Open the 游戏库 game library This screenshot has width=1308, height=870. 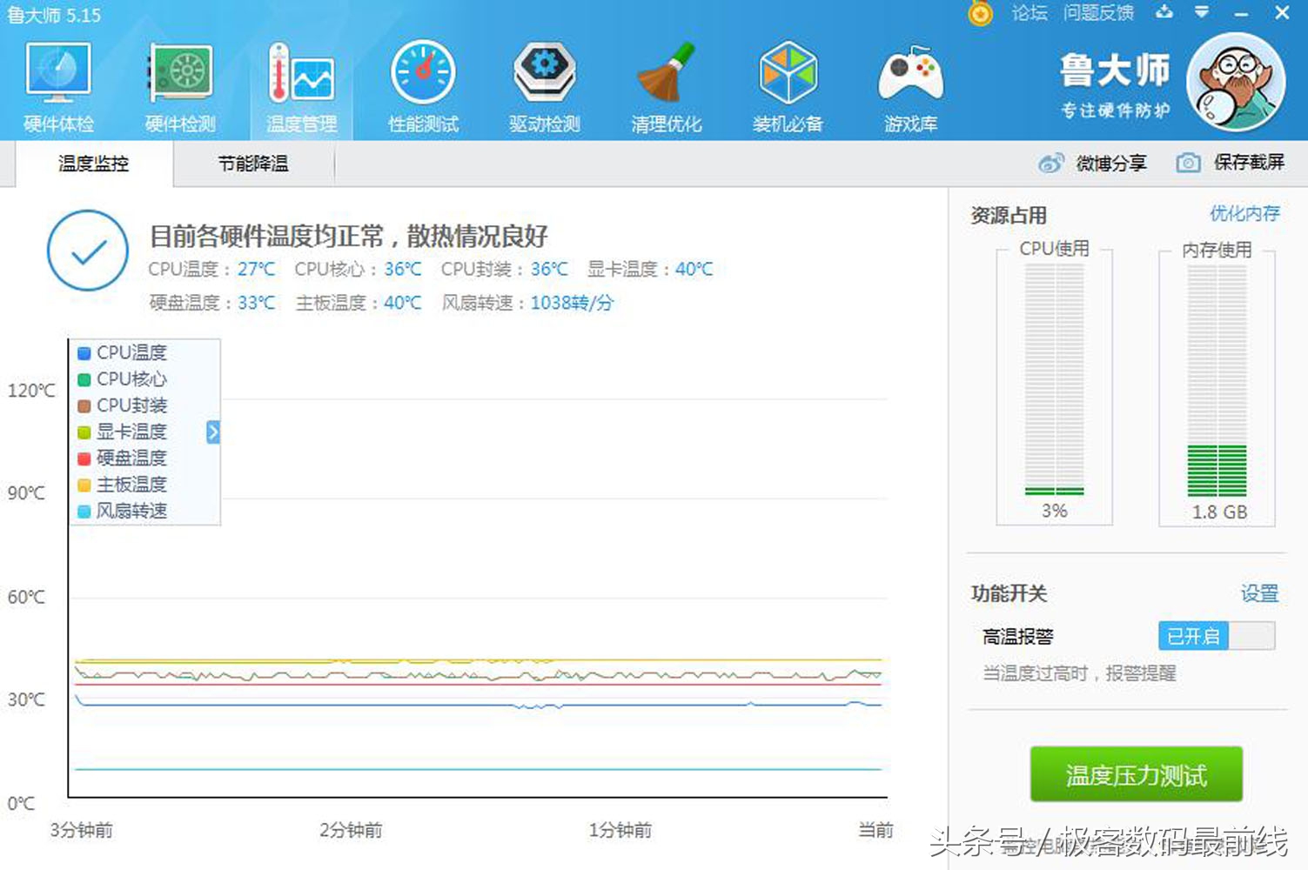click(x=909, y=83)
